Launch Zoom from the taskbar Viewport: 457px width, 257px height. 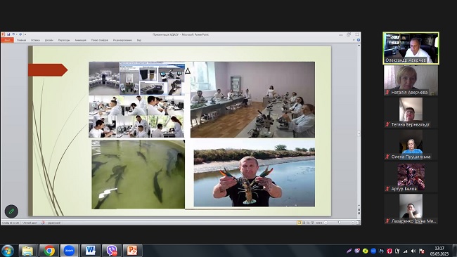point(69,250)
